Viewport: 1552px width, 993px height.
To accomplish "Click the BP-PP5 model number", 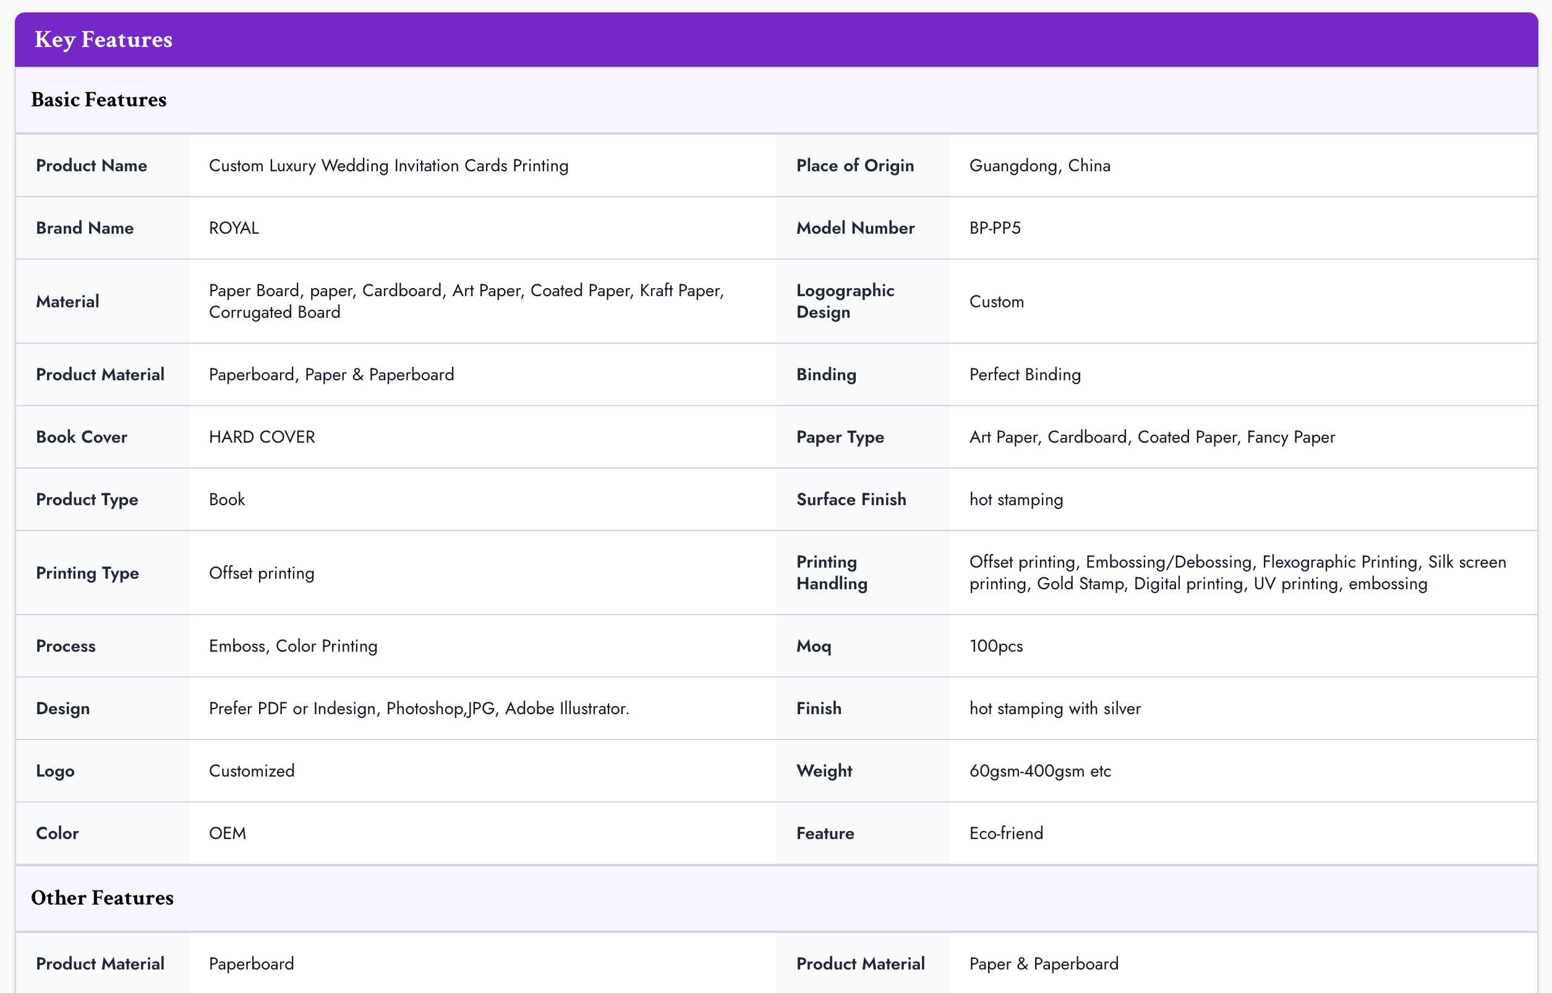I will pos(995,228).
